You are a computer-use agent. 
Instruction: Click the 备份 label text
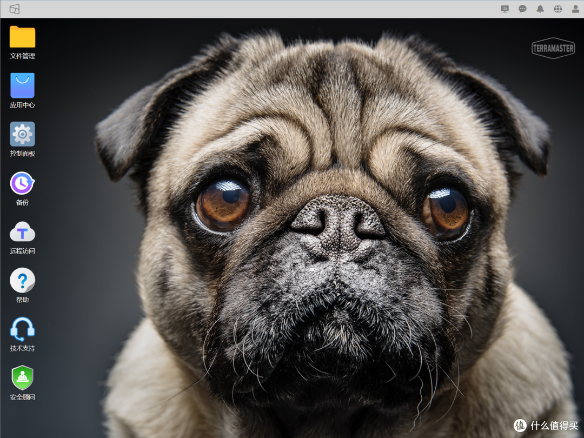point(22,202)
